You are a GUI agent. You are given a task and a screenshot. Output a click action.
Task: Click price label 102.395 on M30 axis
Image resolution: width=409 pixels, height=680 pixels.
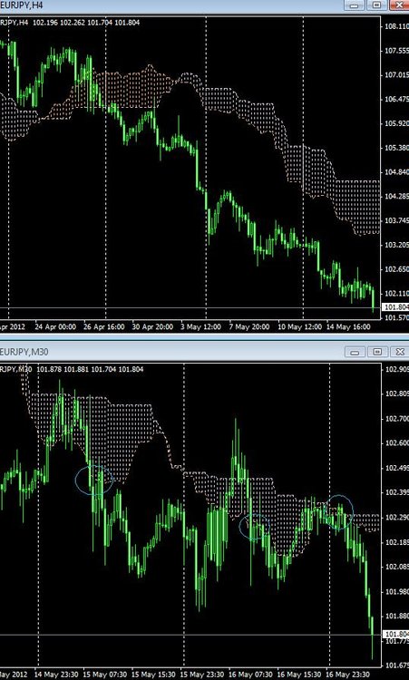point(396,492)
